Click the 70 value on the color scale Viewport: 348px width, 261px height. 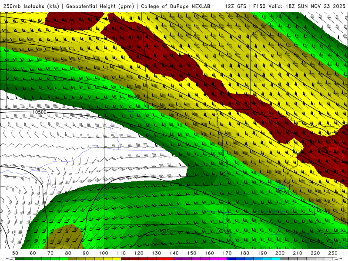pos(50,253)
